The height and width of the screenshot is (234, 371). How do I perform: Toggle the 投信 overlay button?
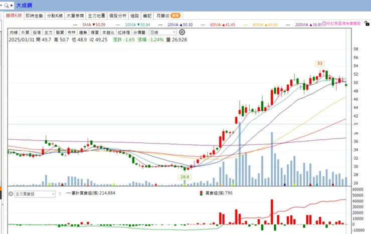tap(37, 32)
